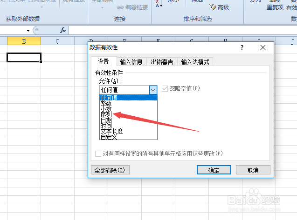
Task: Toggle apply changes to all cells checkbox
Action: coord(98,153)
